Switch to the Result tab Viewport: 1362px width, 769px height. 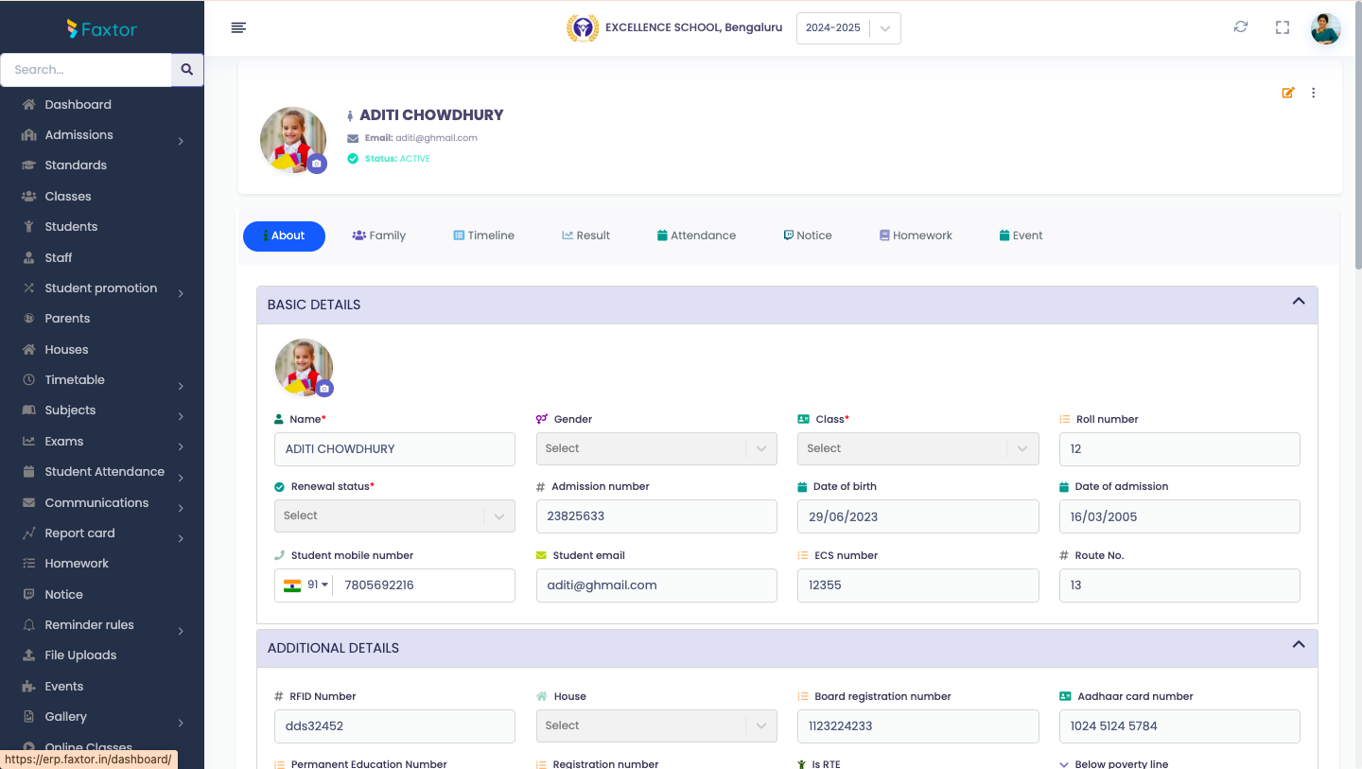click(586, 236)
